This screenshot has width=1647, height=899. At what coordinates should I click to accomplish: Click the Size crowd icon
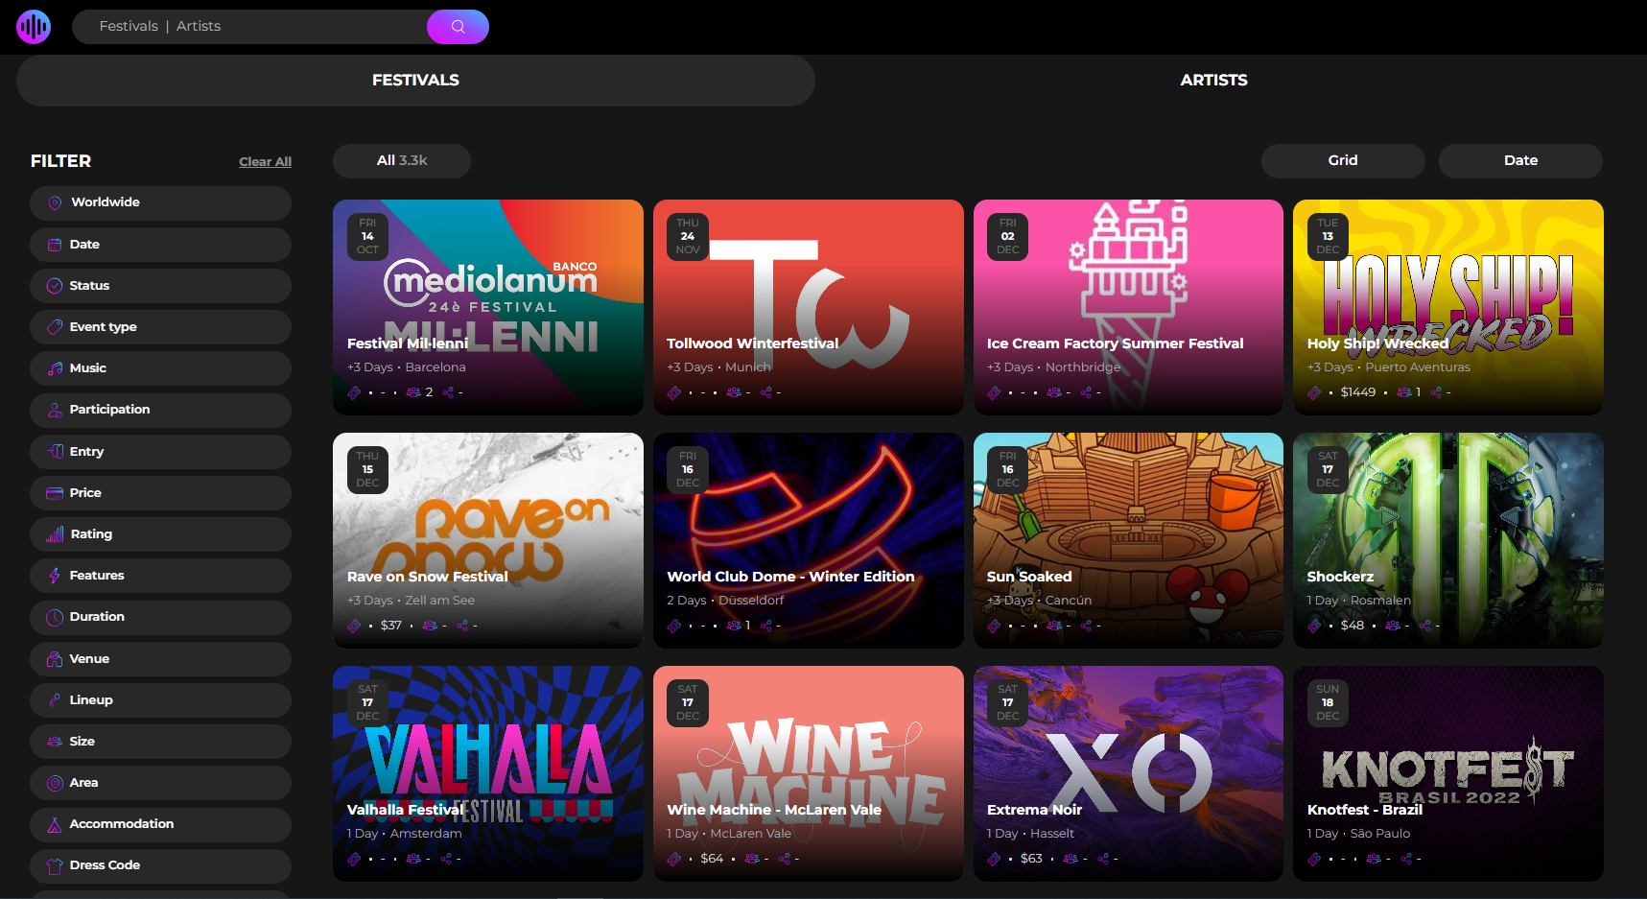(x=55, y=742)
